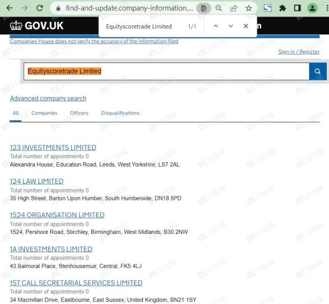Image resolution: width=329 pixels, height=304 pixels.
Task: Click appointments count under 1ST CALL SECRETARIAL SERVICES
Action: (x=49, y=292)
